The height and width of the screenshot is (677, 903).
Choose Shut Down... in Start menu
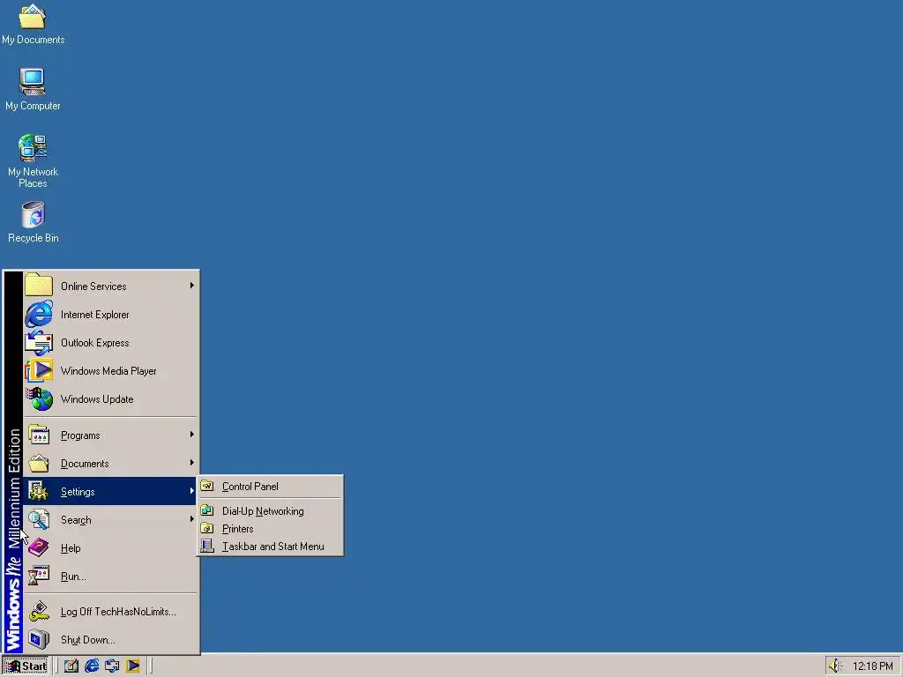110,640
